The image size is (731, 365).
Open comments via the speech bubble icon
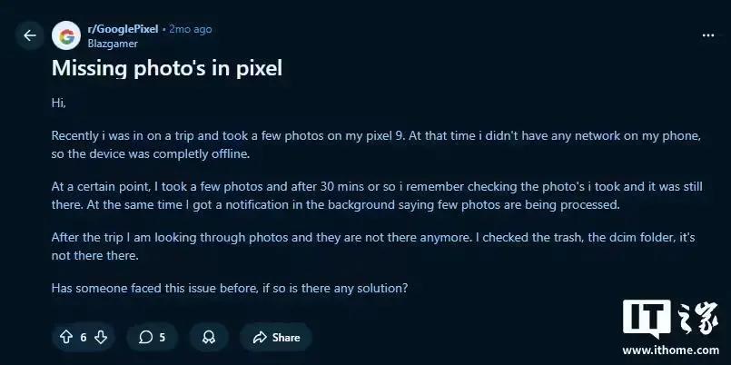146,337
